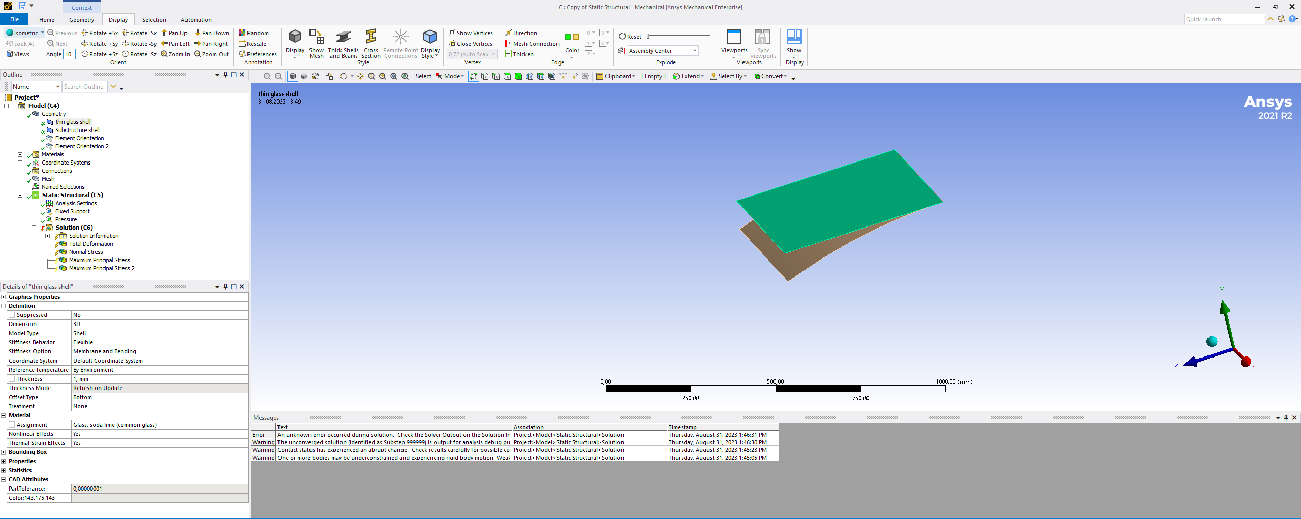This screenshot has width=1301, height=519.
Task: Check the material Assignment checkbox
Action: (x=12, y=425)
